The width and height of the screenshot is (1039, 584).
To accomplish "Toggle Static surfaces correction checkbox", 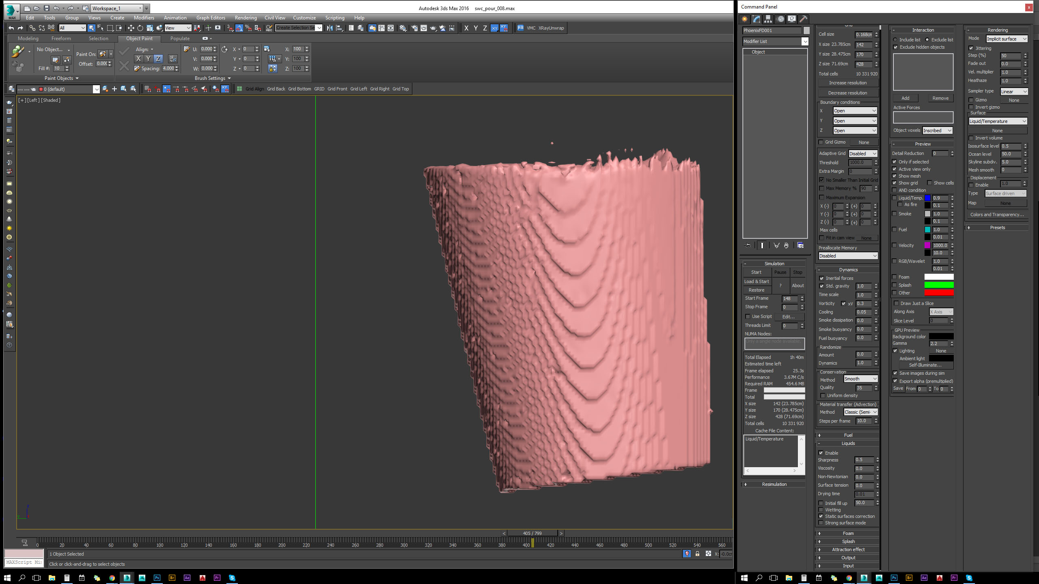I will point(821,517).
